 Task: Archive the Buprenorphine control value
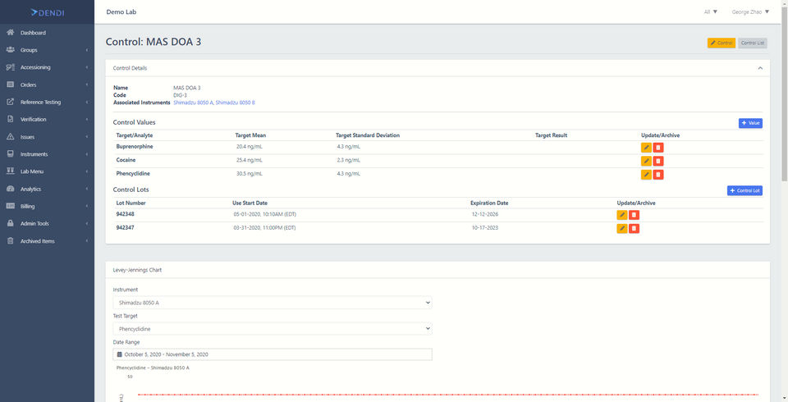point(658,147)
